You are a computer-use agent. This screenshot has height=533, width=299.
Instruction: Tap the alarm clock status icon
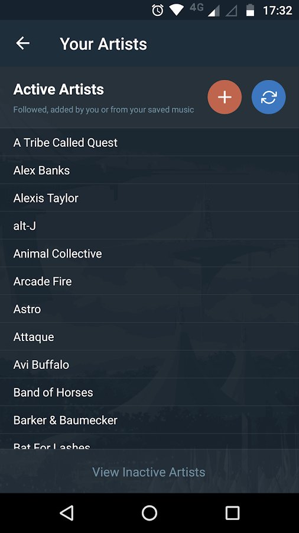(158, 10)
